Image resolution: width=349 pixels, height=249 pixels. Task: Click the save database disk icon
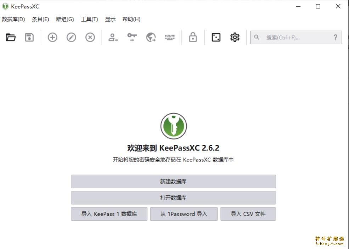tap(29, 38)
